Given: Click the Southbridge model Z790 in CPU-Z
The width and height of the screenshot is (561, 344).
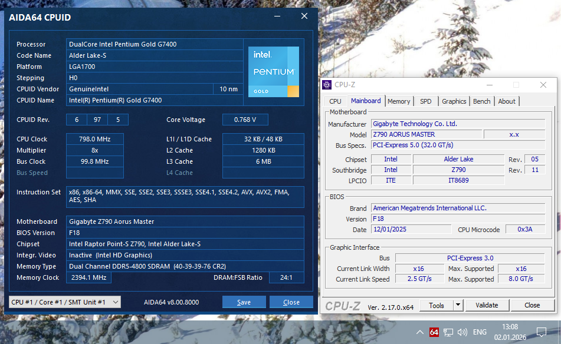Looking at the screenshot, I should (459, 170).
